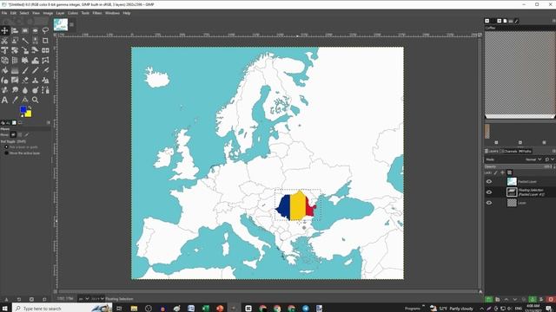Create a new layer with the green button
The width and height of the screenshot is (556, 312).
point(488,299)
